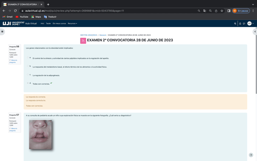Click the search icon in address bar
This screenshot has height=161, width=257.
[199, 11]
